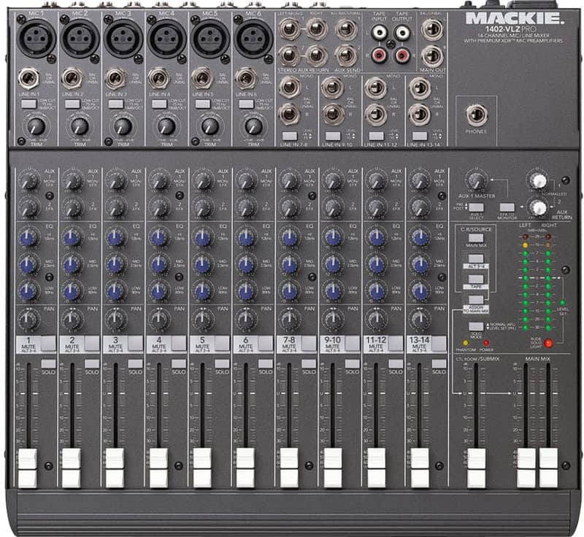The image size is (584, 537).
Task: Click the MAIN MIX left fader
Action: (526, 468)
